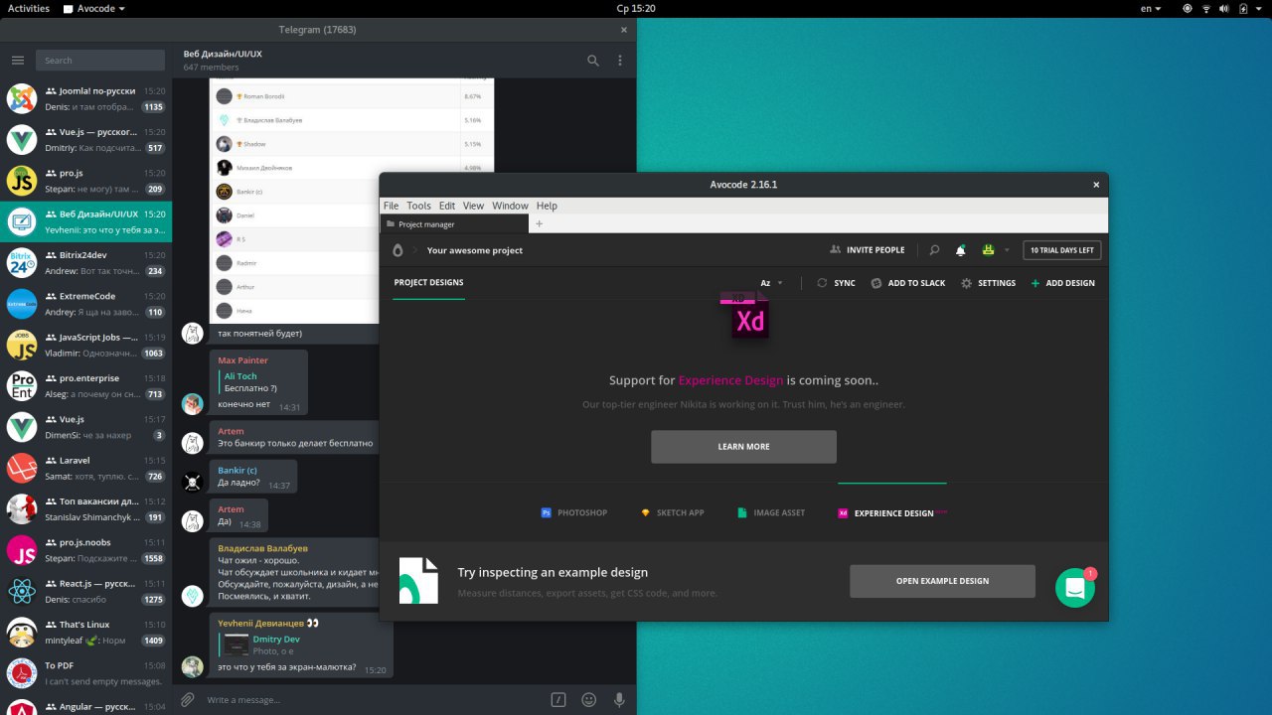Open Telegram chat more-options menu
1272x715 pixels.
[620, 61]
